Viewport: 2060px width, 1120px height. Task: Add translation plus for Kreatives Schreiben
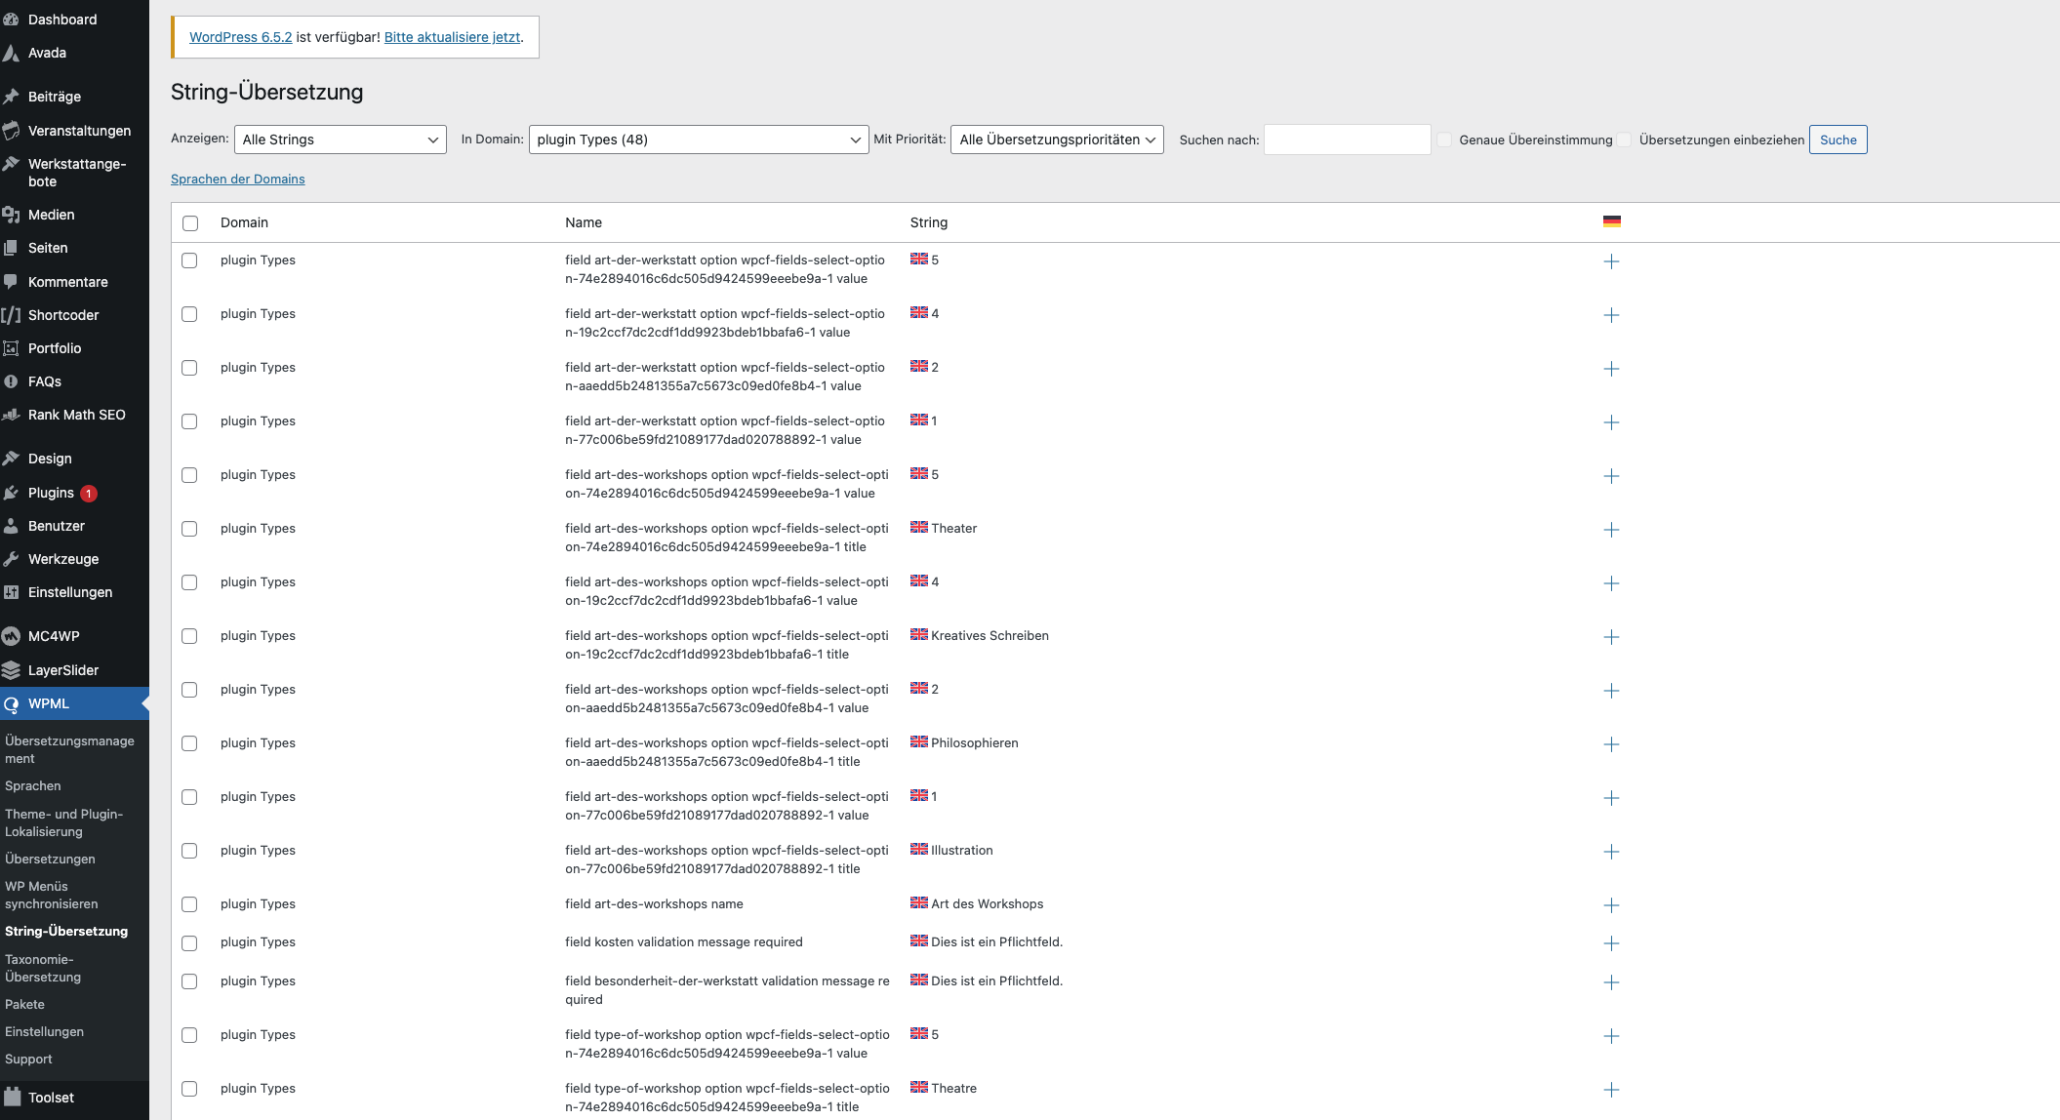click(x=1611, y=637)
